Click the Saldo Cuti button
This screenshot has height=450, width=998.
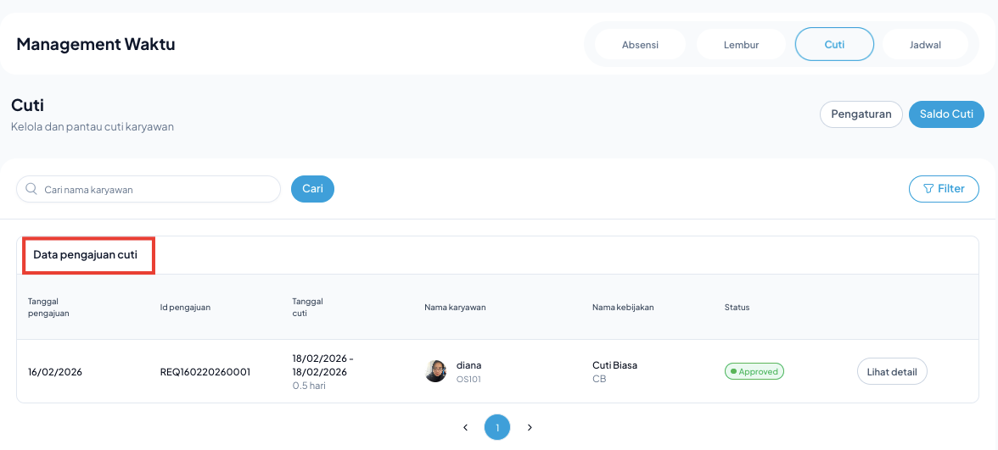click(x=946, y=114)
